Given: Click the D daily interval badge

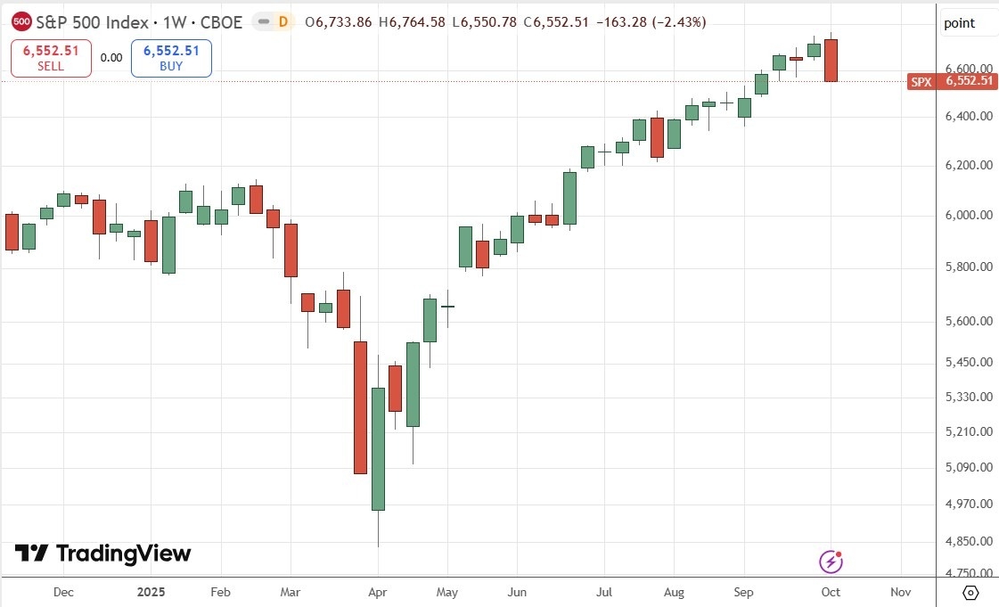Looking at the screenshot, I should click(285, 23).
